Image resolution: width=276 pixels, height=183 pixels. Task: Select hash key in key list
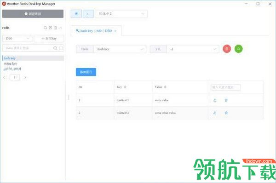33,58
